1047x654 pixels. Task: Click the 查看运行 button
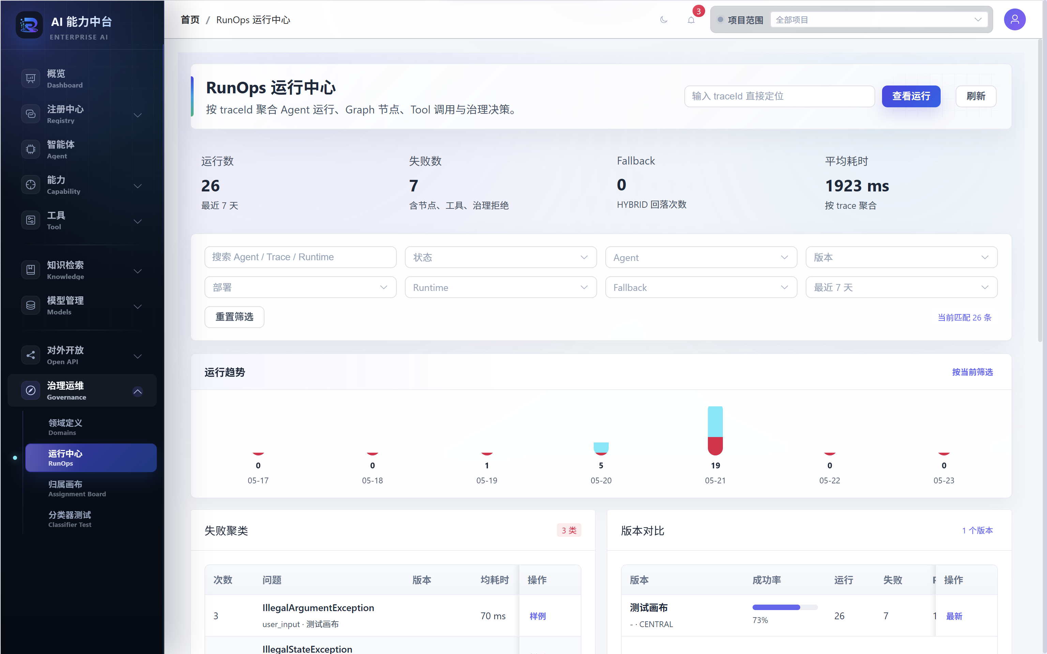[x=911, y=96]
